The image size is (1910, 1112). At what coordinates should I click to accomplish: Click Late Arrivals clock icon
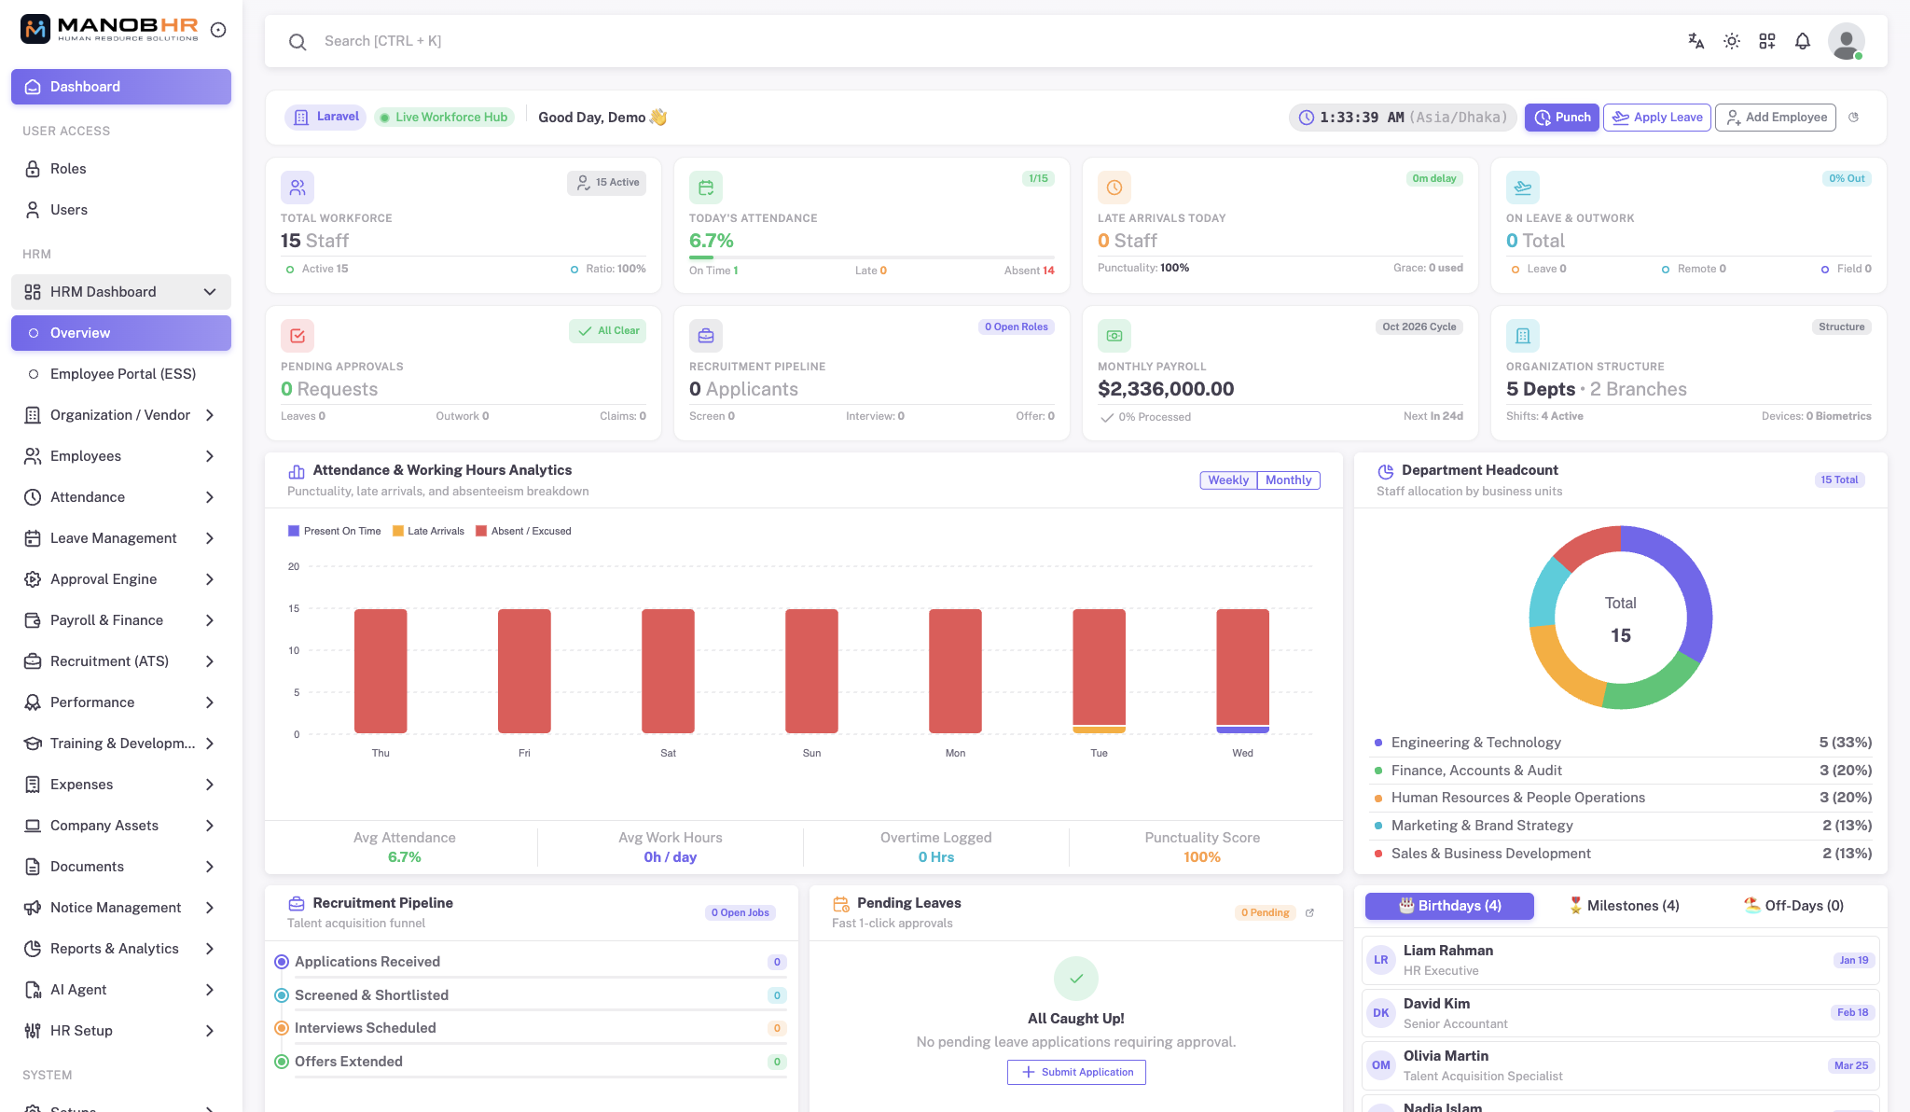(1114, 188)
